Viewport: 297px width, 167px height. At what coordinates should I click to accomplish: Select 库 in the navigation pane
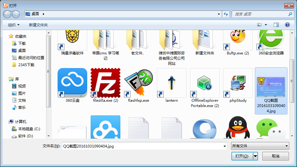click(17, 79)
